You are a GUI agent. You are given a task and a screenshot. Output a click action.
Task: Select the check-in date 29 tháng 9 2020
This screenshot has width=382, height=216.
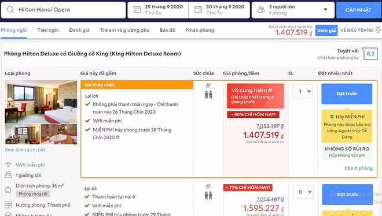click(x=158, y=10)
